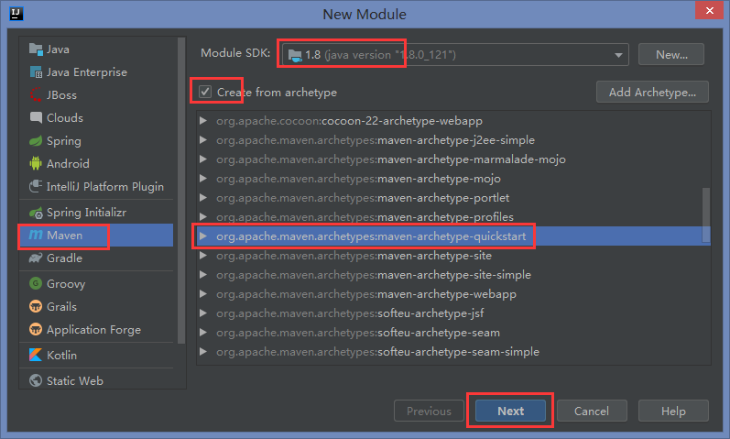Expand the softeu-archetype-seam node
Screen dimensions: 730x439
(203, 333)
